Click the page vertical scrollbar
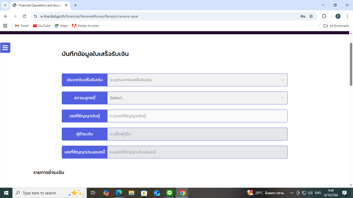353x198 pixels. pos(351,64)
